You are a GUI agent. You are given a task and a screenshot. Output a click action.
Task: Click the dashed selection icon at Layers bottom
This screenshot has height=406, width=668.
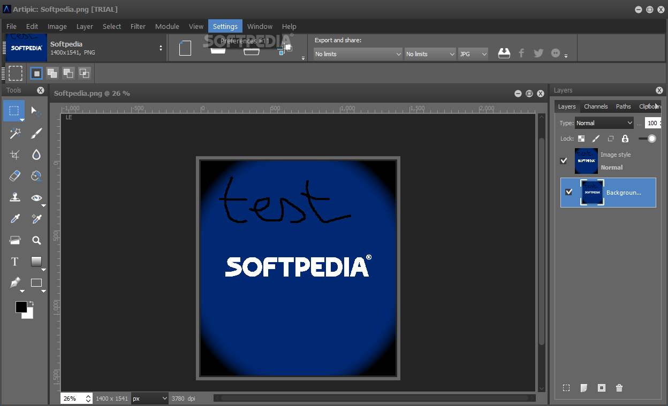pyautogui.click(x=566, y=388)
